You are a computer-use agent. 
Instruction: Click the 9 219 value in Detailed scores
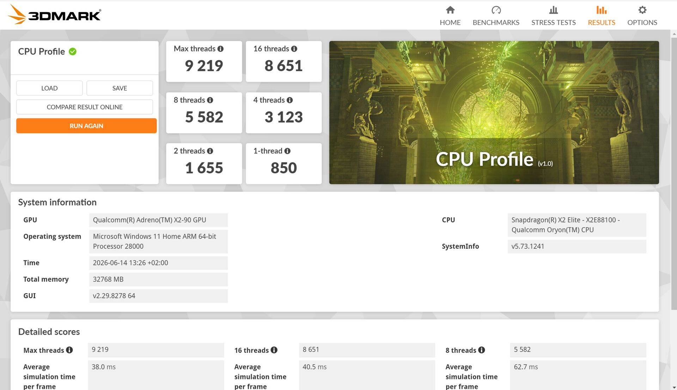point(156,350)
